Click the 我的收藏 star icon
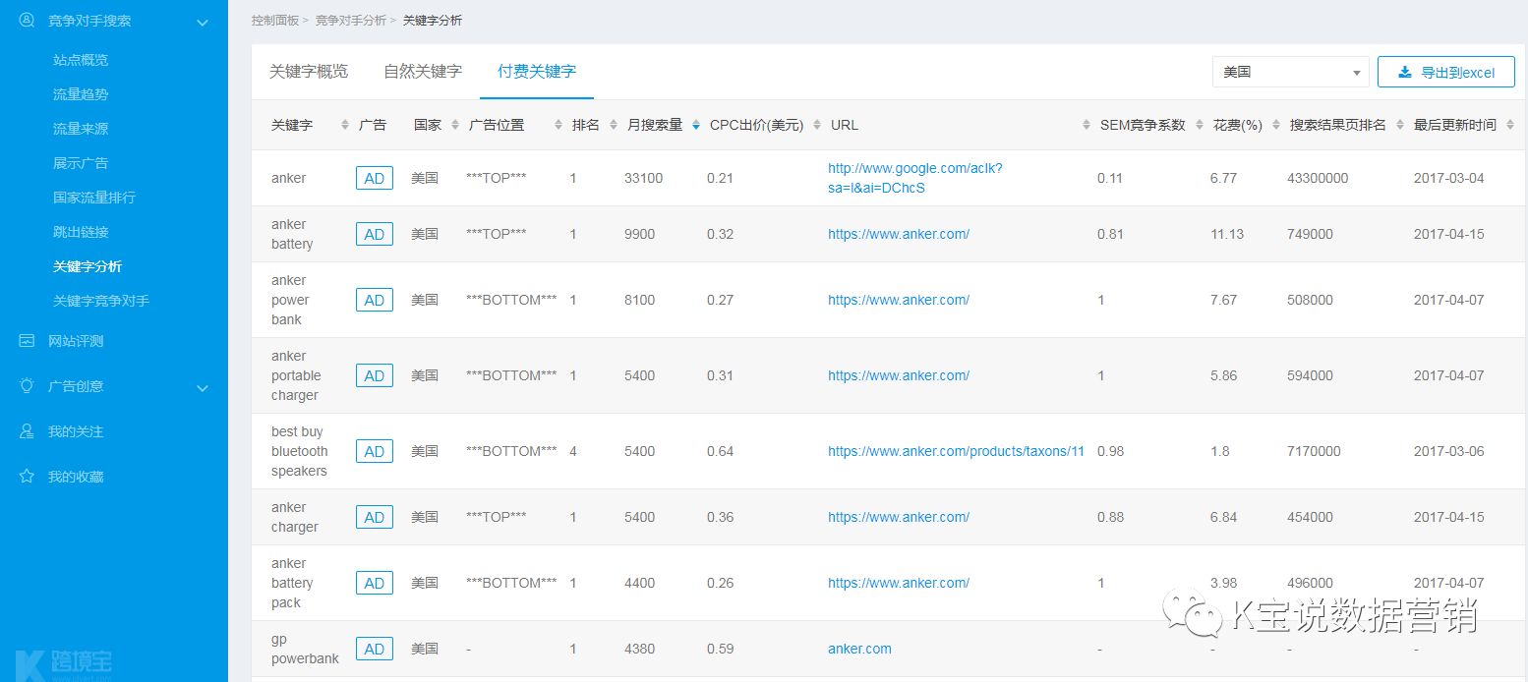 pos(27,477)
